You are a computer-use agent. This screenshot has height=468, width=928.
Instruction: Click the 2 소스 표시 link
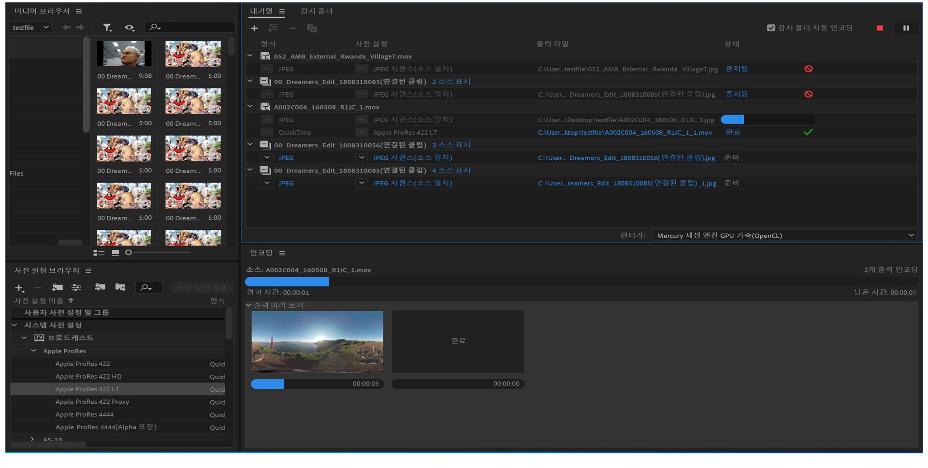pos(451,82)
